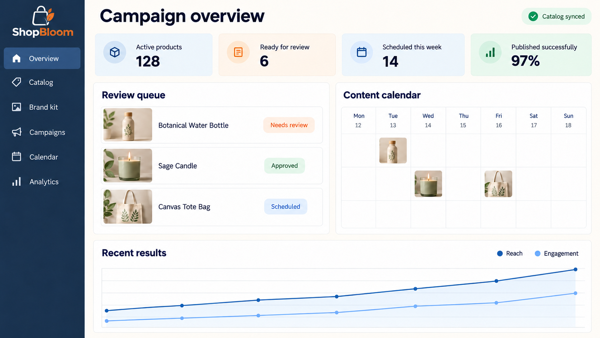This screenshot has height=338, width=600.
Task: Click the Recent results heading
Action: point(134,253)
